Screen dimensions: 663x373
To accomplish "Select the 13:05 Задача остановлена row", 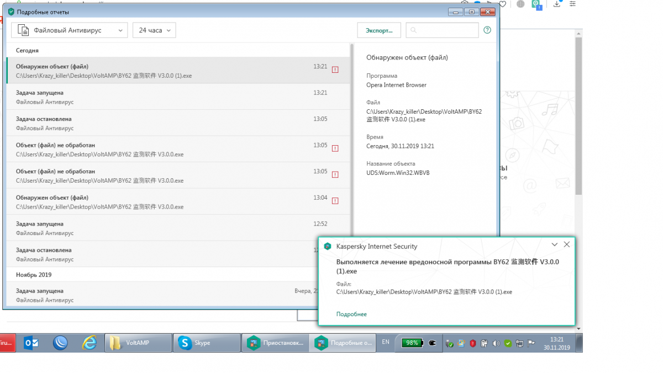I will click(x=178, y=123).
